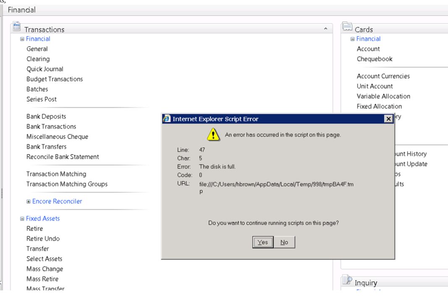The width and height of the screenshot is (448, 300).
Task: Close the Script Error dialog
Action: point(388,119)
